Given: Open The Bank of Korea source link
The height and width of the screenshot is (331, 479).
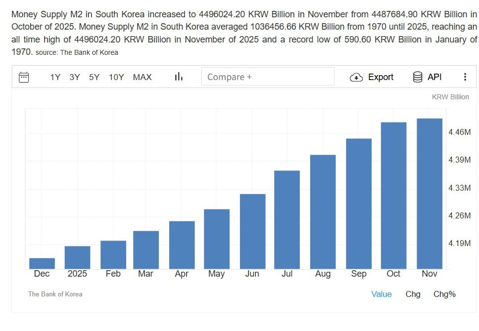Looking at the screenshot, I should click(x=55, y=294).
